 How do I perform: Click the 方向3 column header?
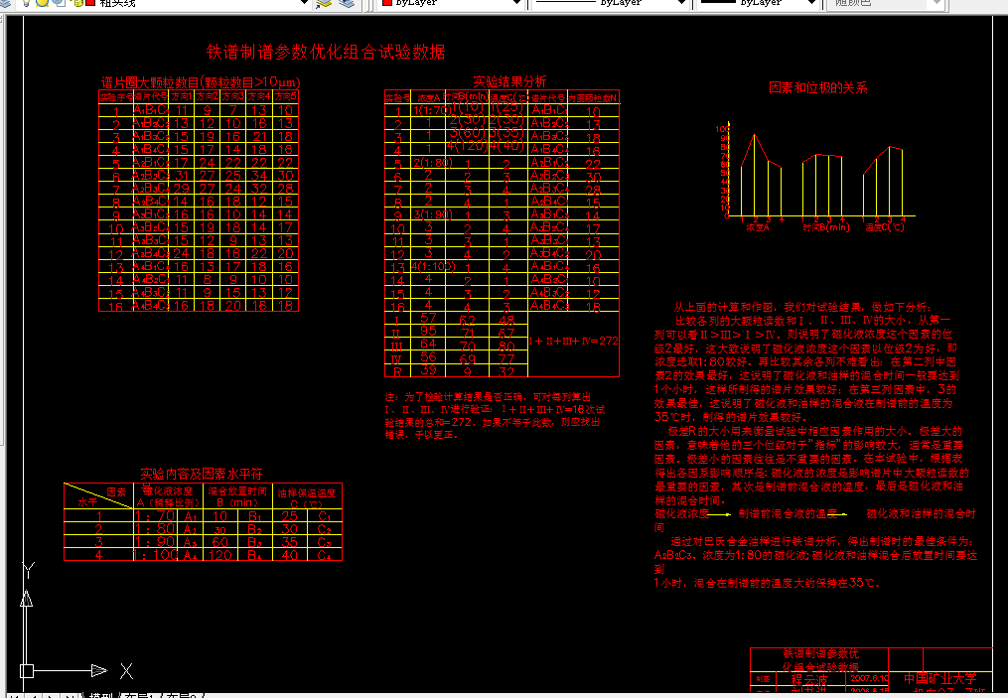(233, 96)
